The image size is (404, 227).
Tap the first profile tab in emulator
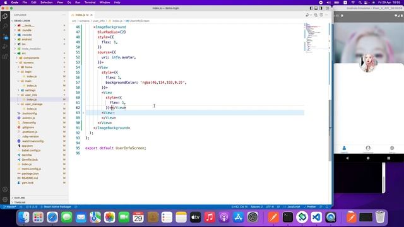pos(344,149)
